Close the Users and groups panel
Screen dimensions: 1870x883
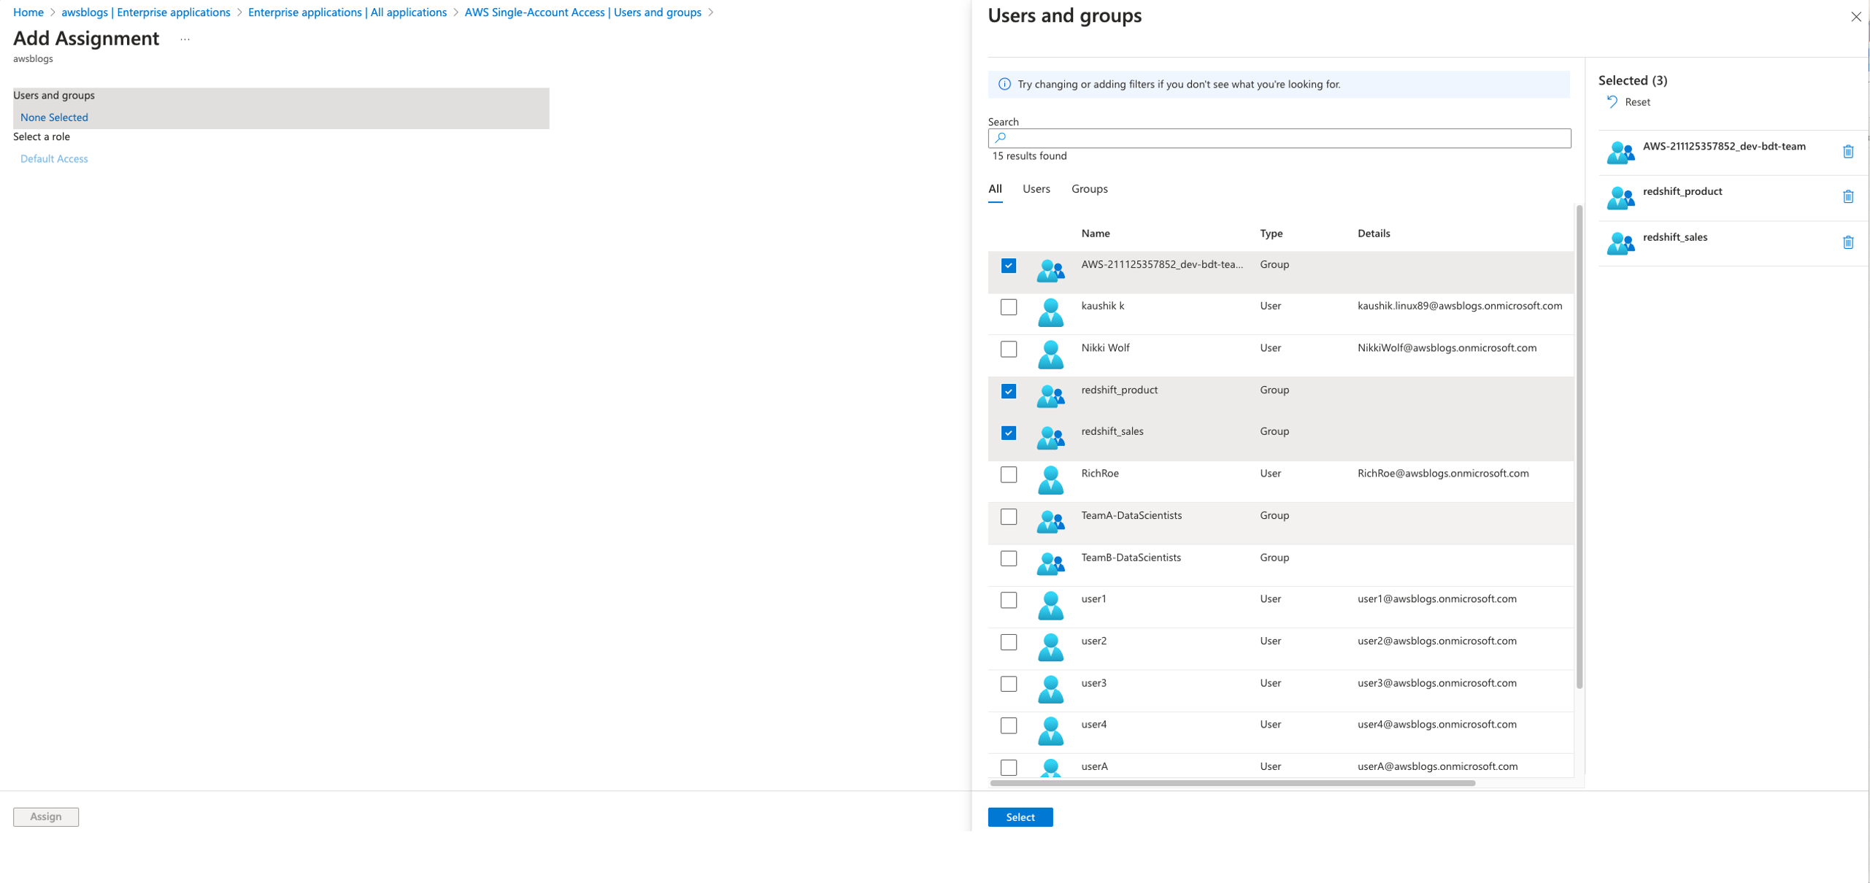point(1856,16)
